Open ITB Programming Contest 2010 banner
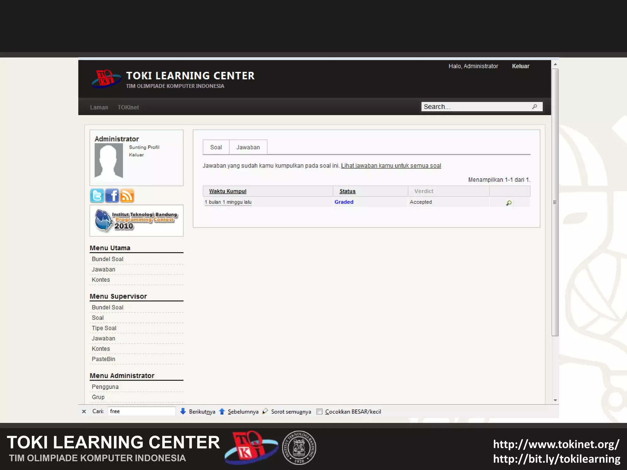 136,220
